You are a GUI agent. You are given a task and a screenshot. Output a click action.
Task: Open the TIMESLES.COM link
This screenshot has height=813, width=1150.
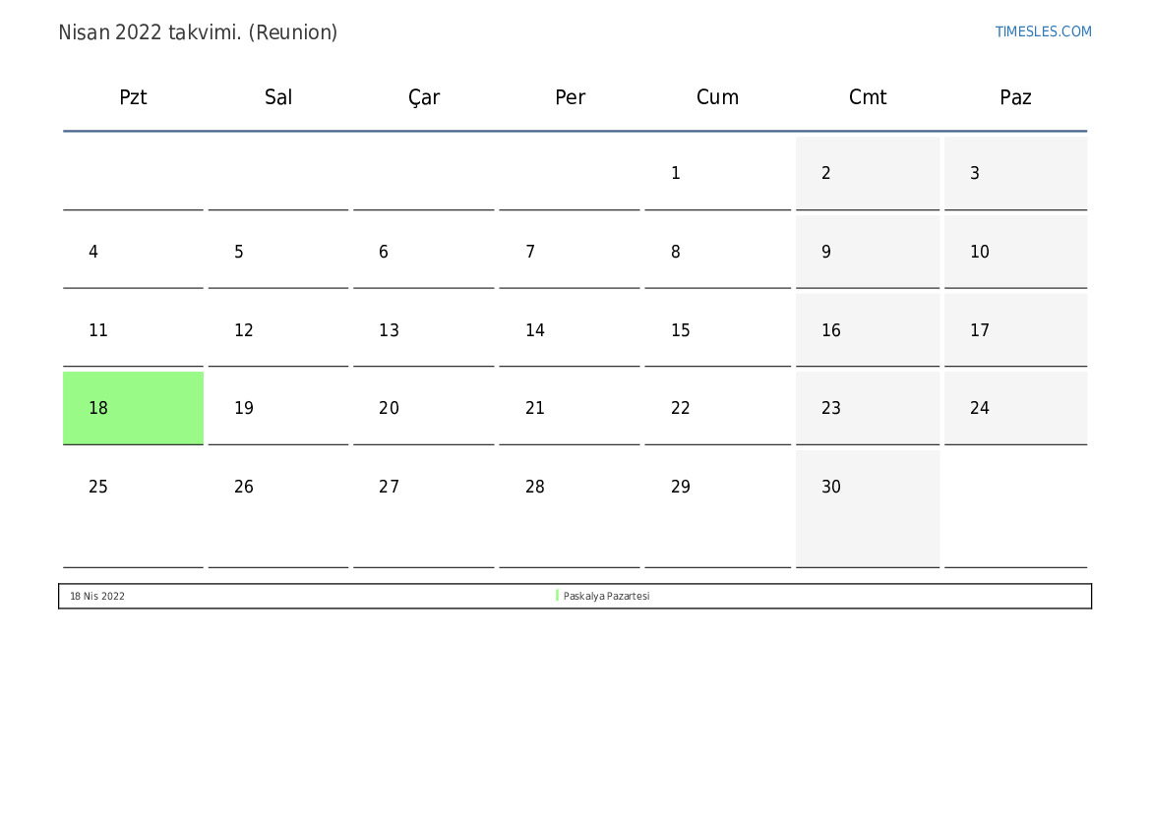tap(1043, 31)
